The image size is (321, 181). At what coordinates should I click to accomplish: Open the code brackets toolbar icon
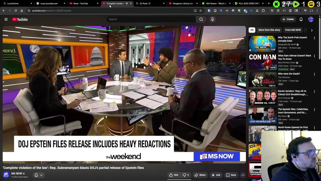(x=284, y=11)
